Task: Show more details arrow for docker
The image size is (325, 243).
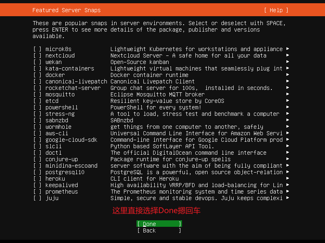Action: pos(288,75)
